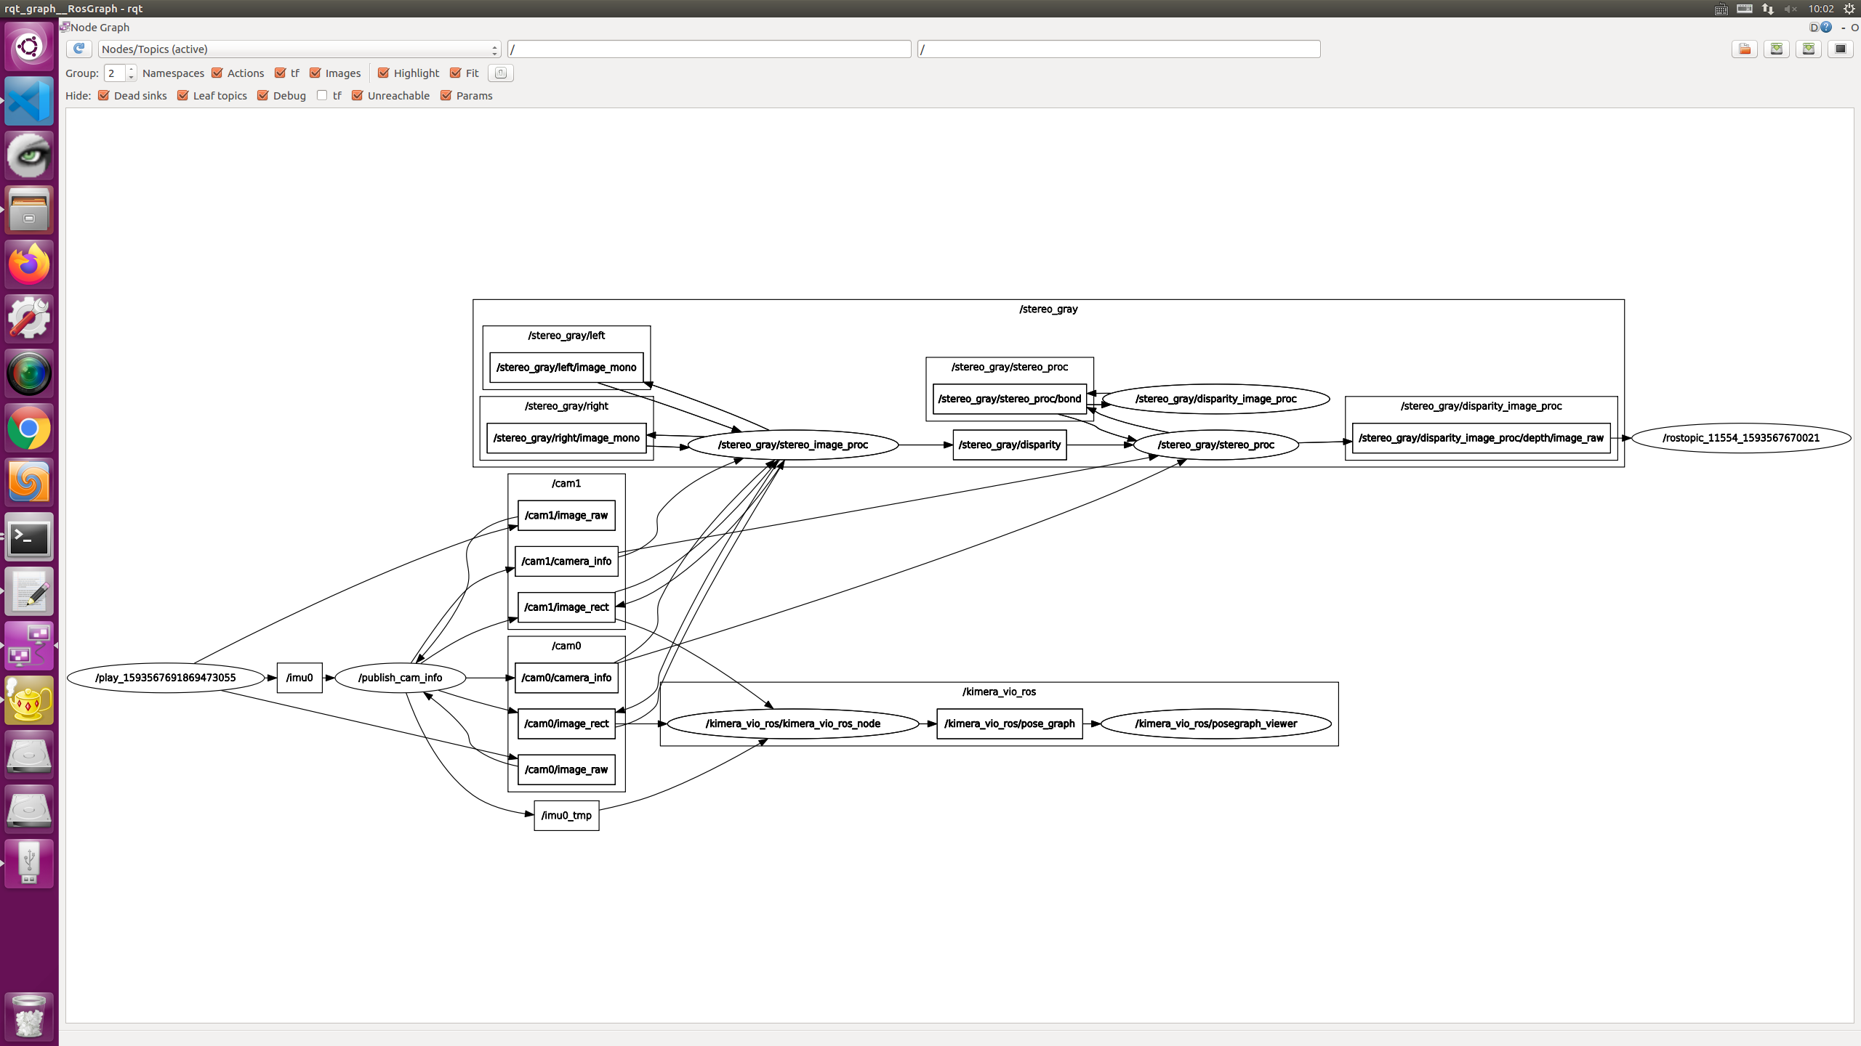Uncheck Leaf topics in the Hide row

tap(182, 95)
